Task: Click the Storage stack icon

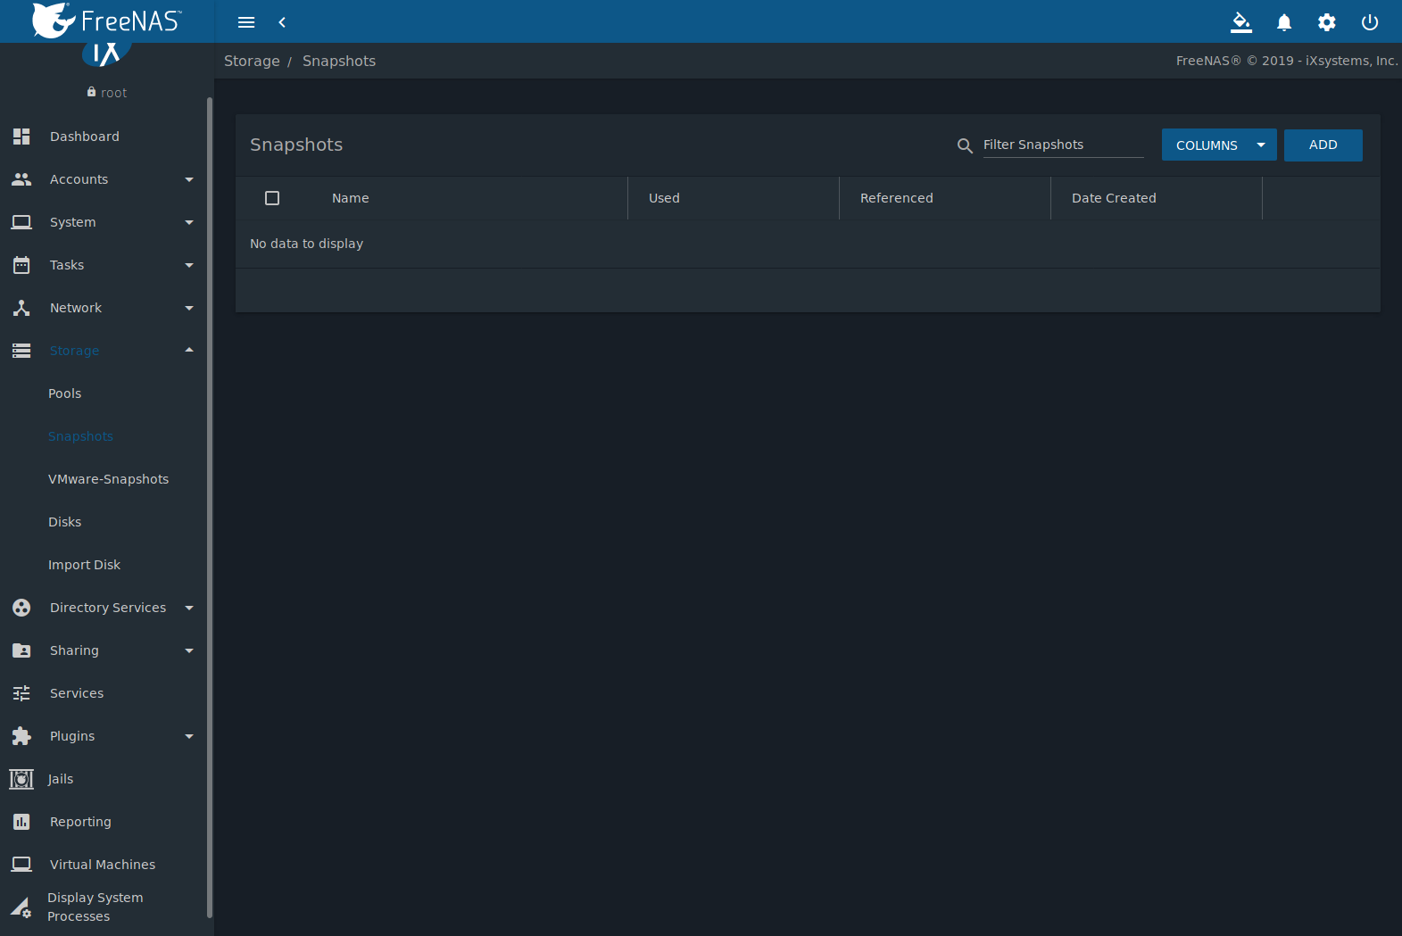Action: coord(21,351)
